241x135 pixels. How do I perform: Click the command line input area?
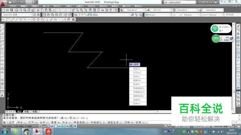click(x=87, y=122)
